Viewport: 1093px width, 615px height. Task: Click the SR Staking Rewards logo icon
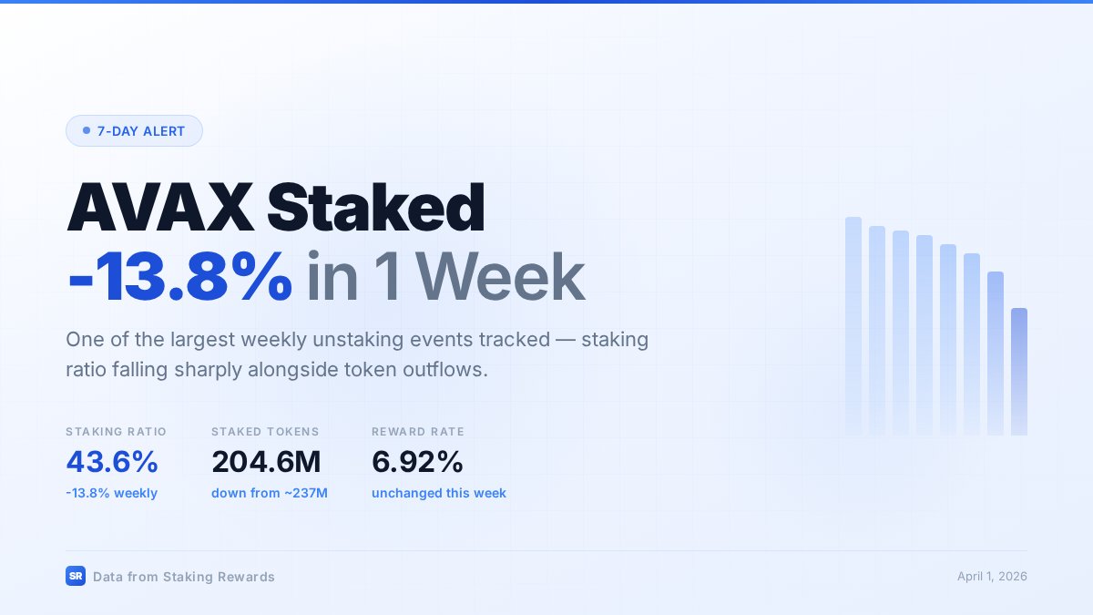pyautogui.click(x=76, y=576)
